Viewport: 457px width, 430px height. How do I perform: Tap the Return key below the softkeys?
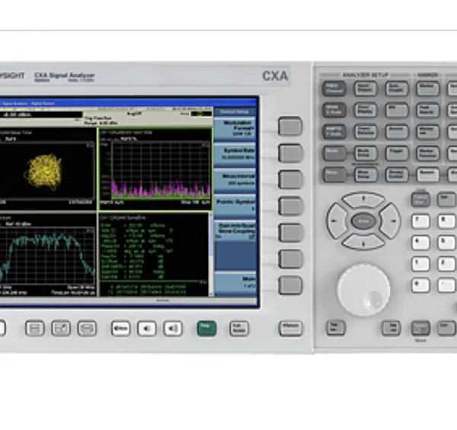point(291,329)
